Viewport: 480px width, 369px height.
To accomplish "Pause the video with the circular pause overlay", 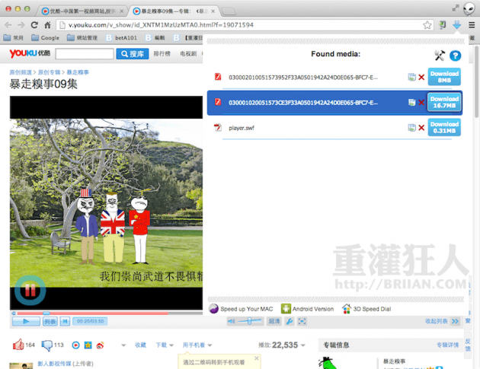I will (x=30, y=290).
